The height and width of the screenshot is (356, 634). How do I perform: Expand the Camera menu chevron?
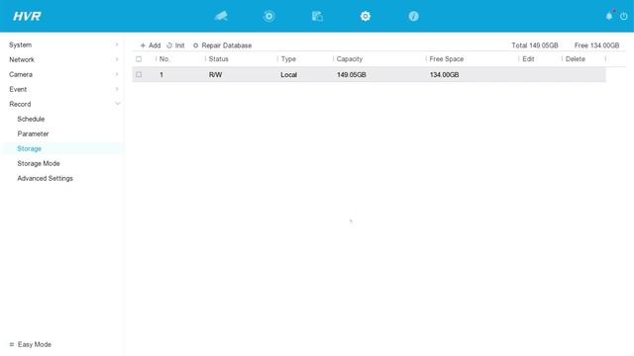coord(117,74)
